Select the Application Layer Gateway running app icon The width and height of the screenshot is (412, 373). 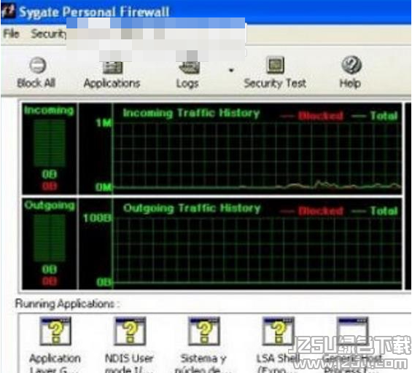(x=55, y=331)
